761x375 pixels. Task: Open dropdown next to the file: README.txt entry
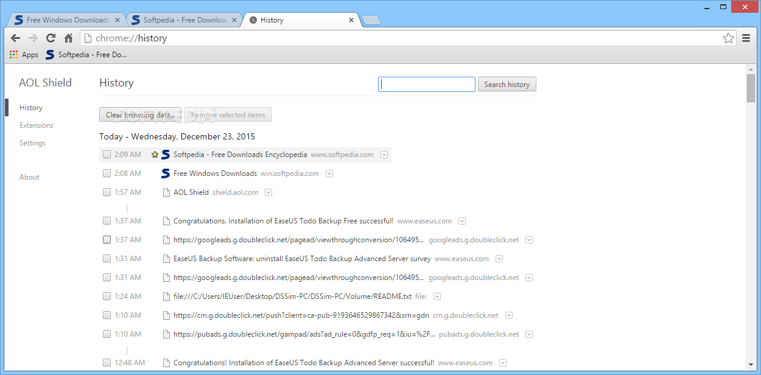[x=437, y=296]
